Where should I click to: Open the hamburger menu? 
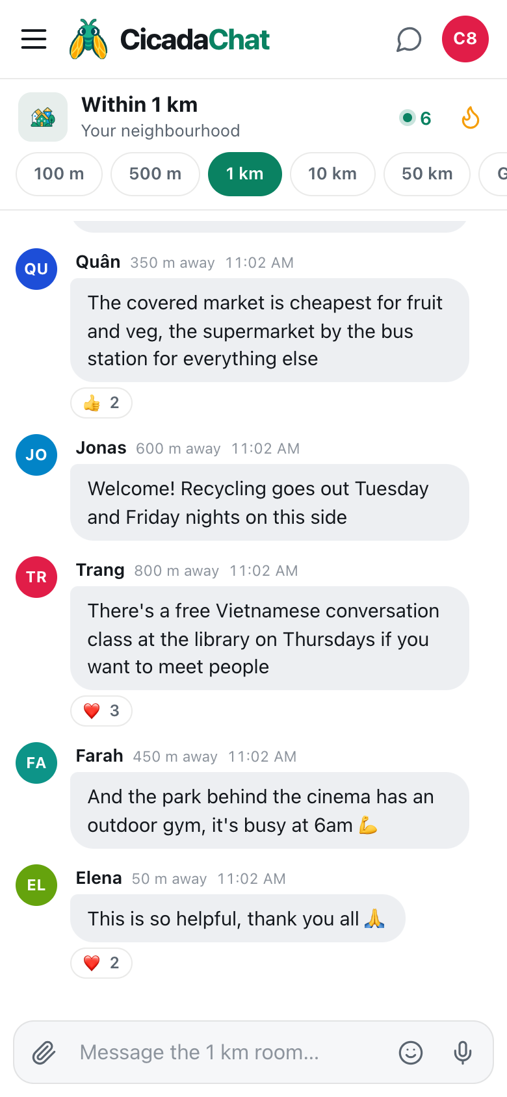point(34,39)
